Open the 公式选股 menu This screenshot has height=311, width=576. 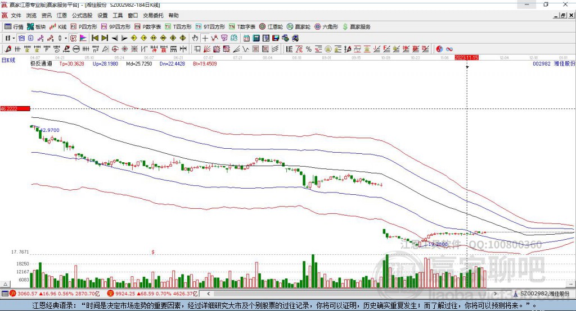pyautogui.click(x=82, y=15)
